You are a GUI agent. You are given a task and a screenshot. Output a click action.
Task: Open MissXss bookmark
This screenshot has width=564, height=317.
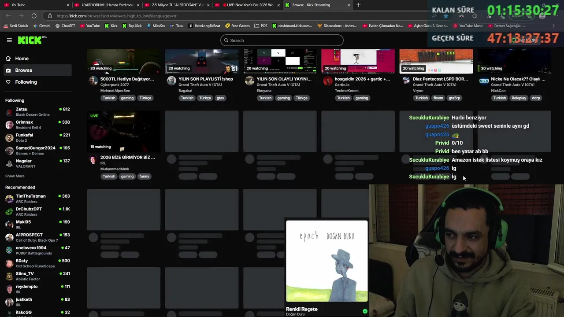pyautogui.click(x=156, y=26)
